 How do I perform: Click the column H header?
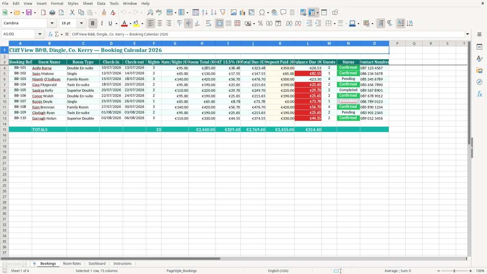[x=202, y=43]
